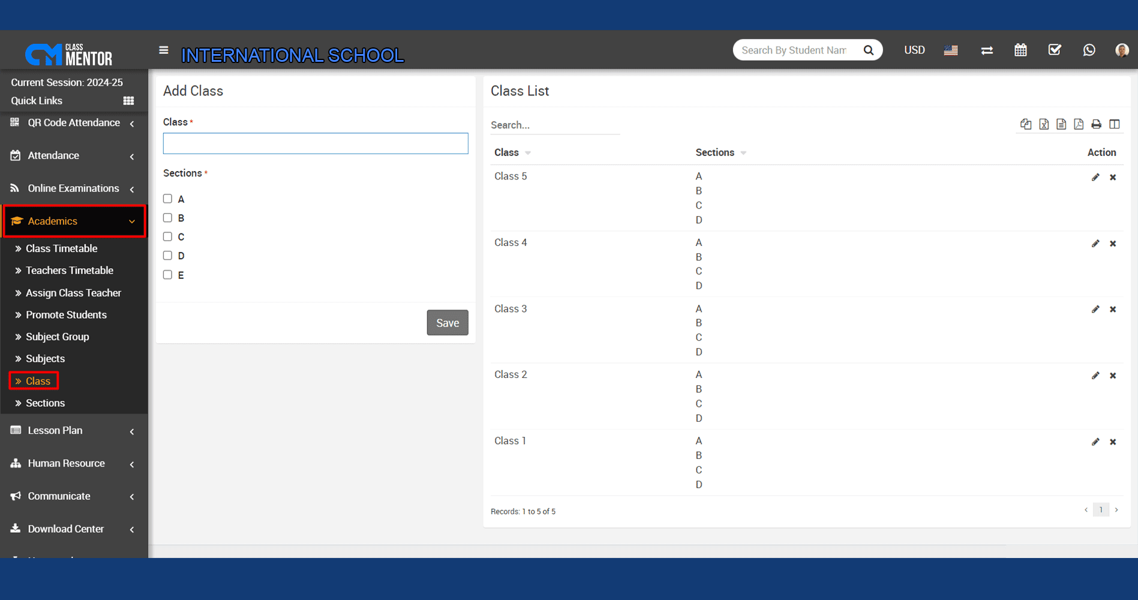Open the language flag selector
1138x600 pixels.
click(951, 50)
